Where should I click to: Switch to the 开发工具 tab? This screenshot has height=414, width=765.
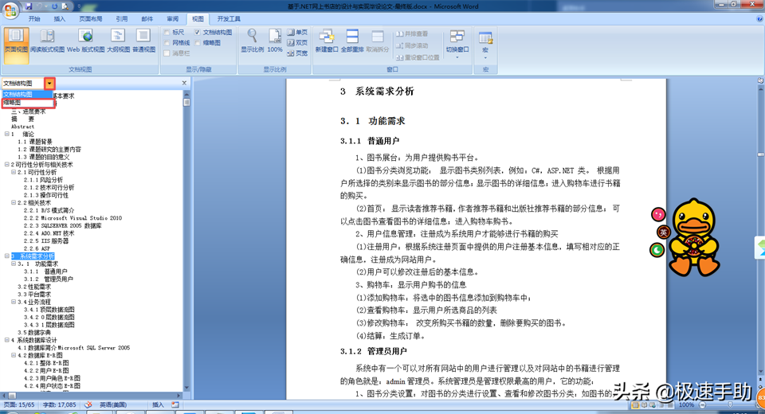pos(229,18)
